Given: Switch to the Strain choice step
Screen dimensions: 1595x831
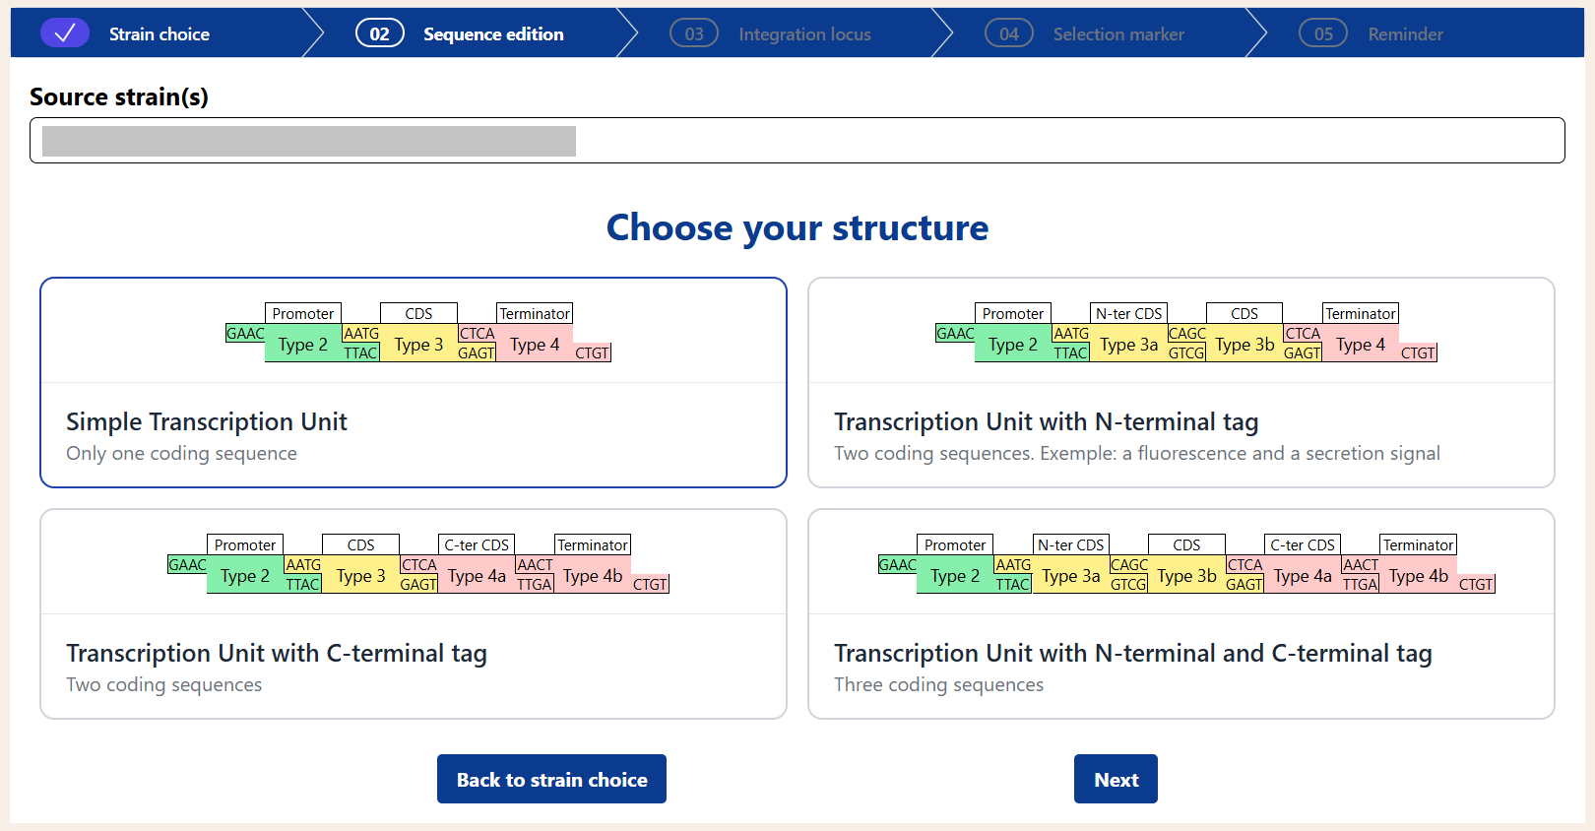Looking at the screenshot, I should [159, 32].
